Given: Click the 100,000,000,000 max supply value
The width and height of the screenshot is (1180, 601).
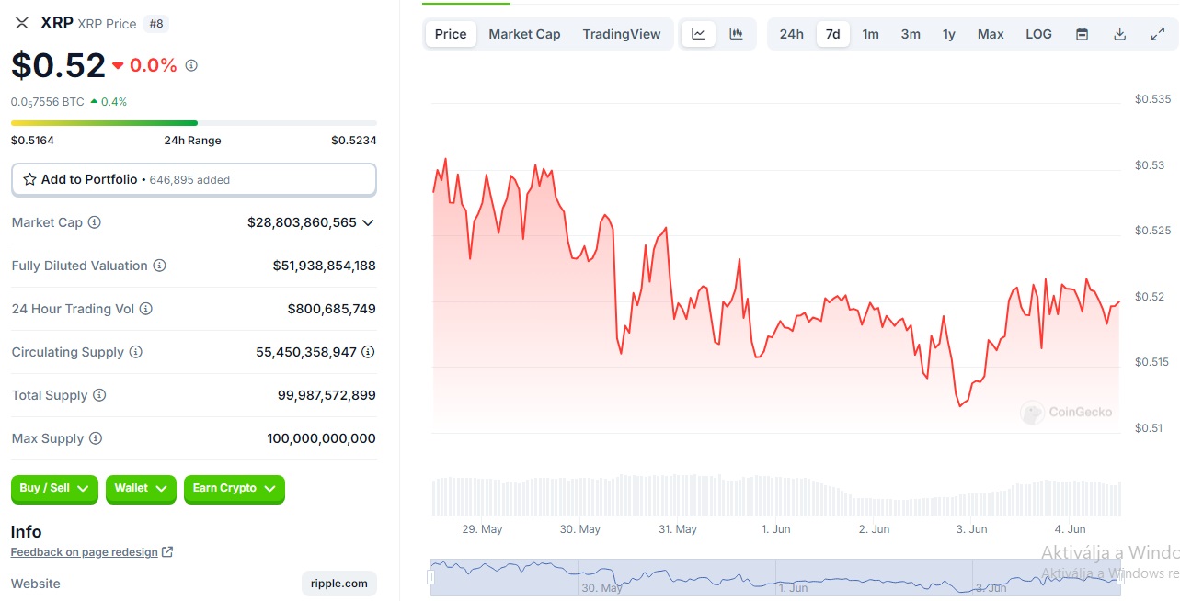Looking at the screenshot, I should 322,438.
